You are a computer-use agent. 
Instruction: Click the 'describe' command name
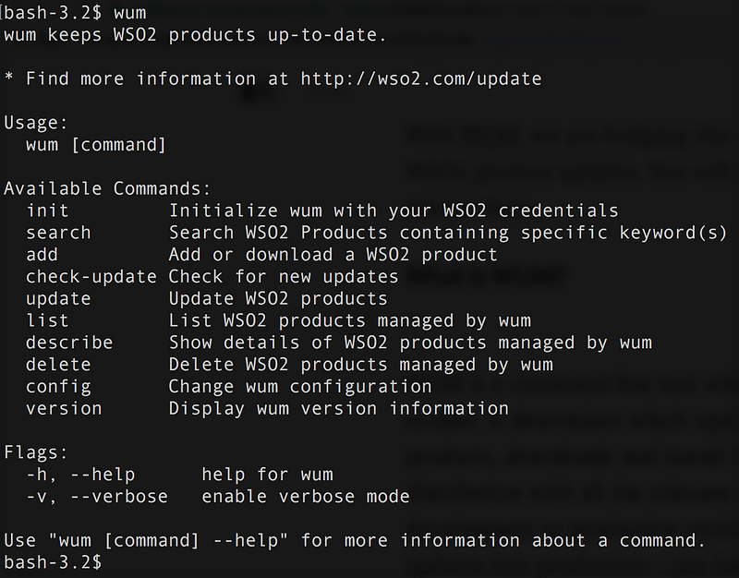click(69, 343)
